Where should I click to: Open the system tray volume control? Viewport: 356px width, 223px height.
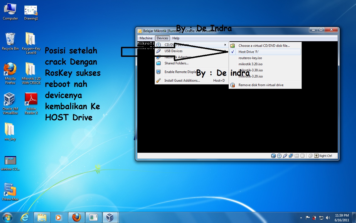(328, 217)
